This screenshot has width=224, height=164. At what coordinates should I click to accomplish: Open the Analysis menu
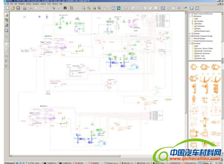click(x=44, y=4)
